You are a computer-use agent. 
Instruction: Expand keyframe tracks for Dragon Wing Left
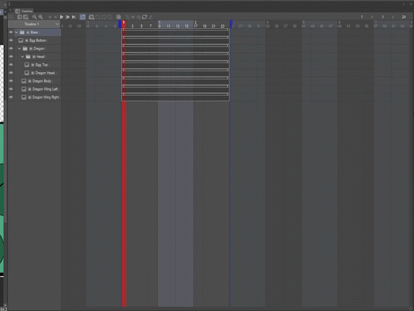[x=29, y=89]
